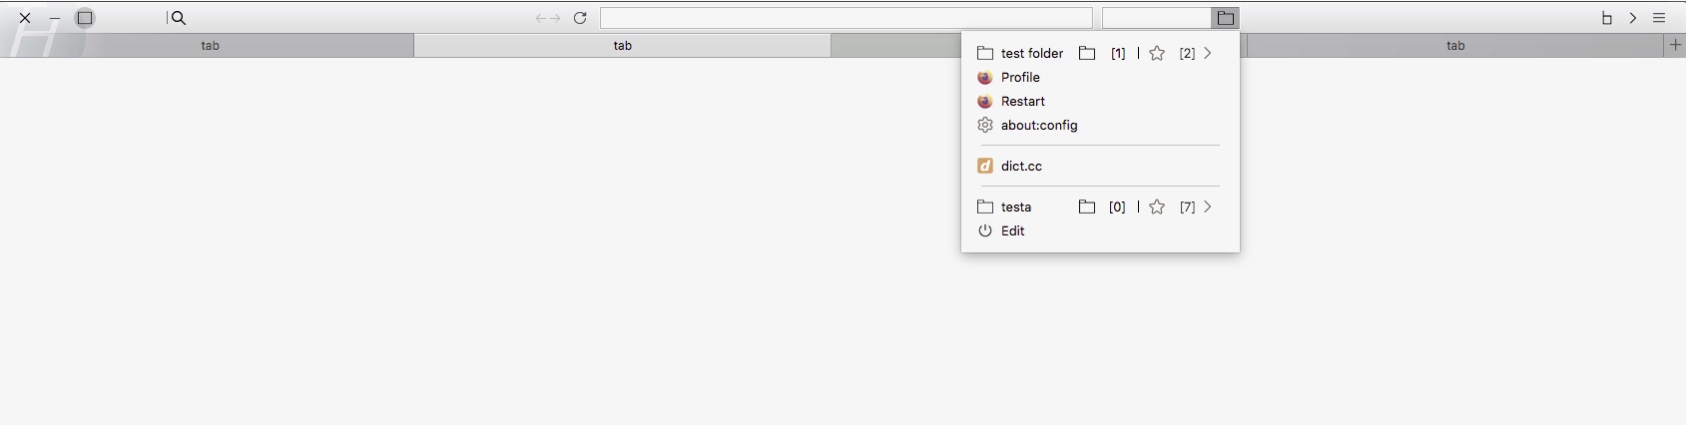This screenshot has width=1686, height=425.
Task: Click the Edit menu entry
Action: pos(1012,230)
